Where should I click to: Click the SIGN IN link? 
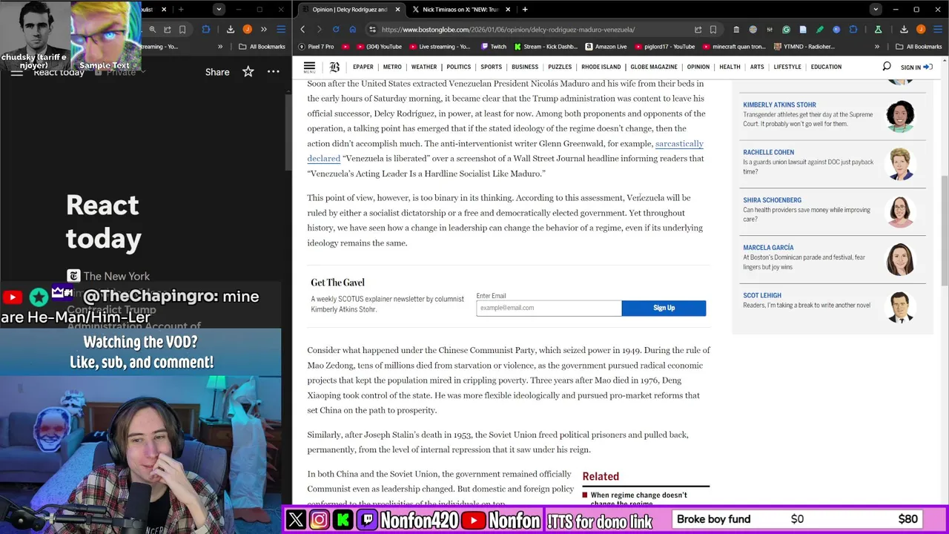(916, 67)
